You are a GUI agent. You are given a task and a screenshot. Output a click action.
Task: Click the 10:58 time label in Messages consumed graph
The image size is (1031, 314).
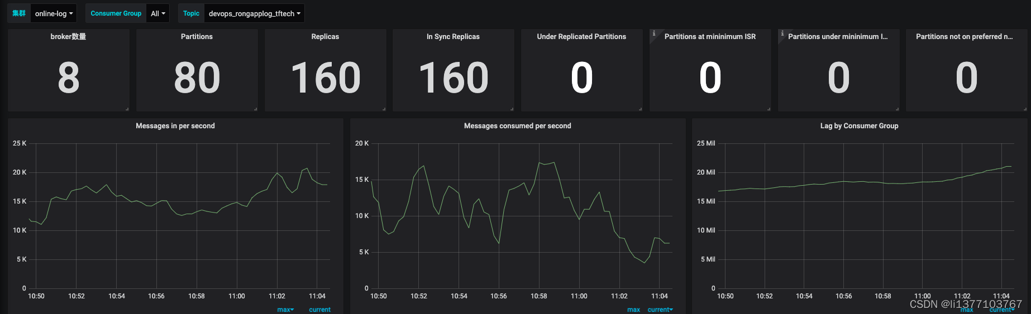(539, 296)
